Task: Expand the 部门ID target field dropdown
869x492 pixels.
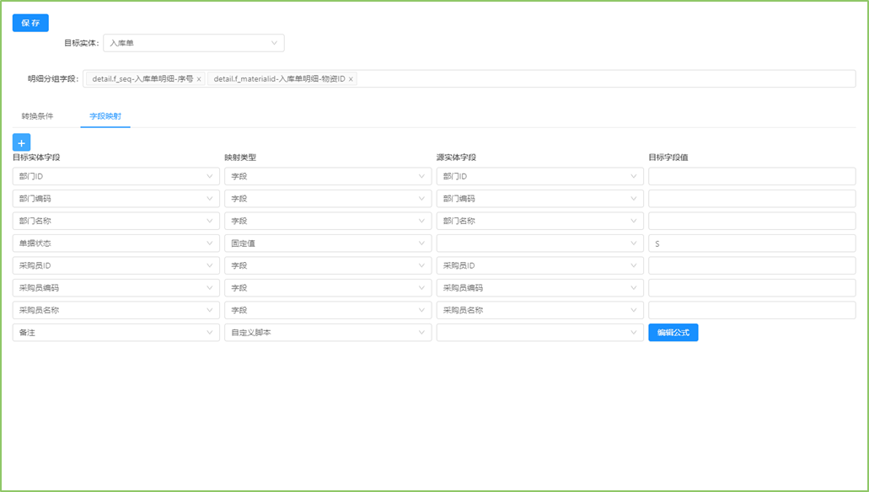Action: (x=115, y=176)
